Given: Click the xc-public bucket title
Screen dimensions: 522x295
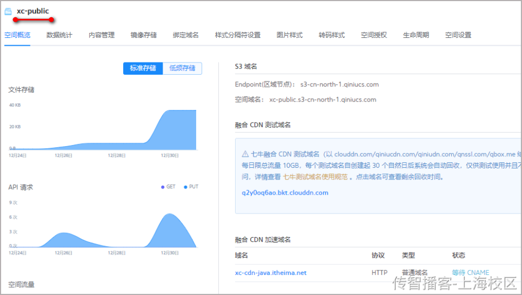Looking at the screenshot, I should [x=33, y=11].
